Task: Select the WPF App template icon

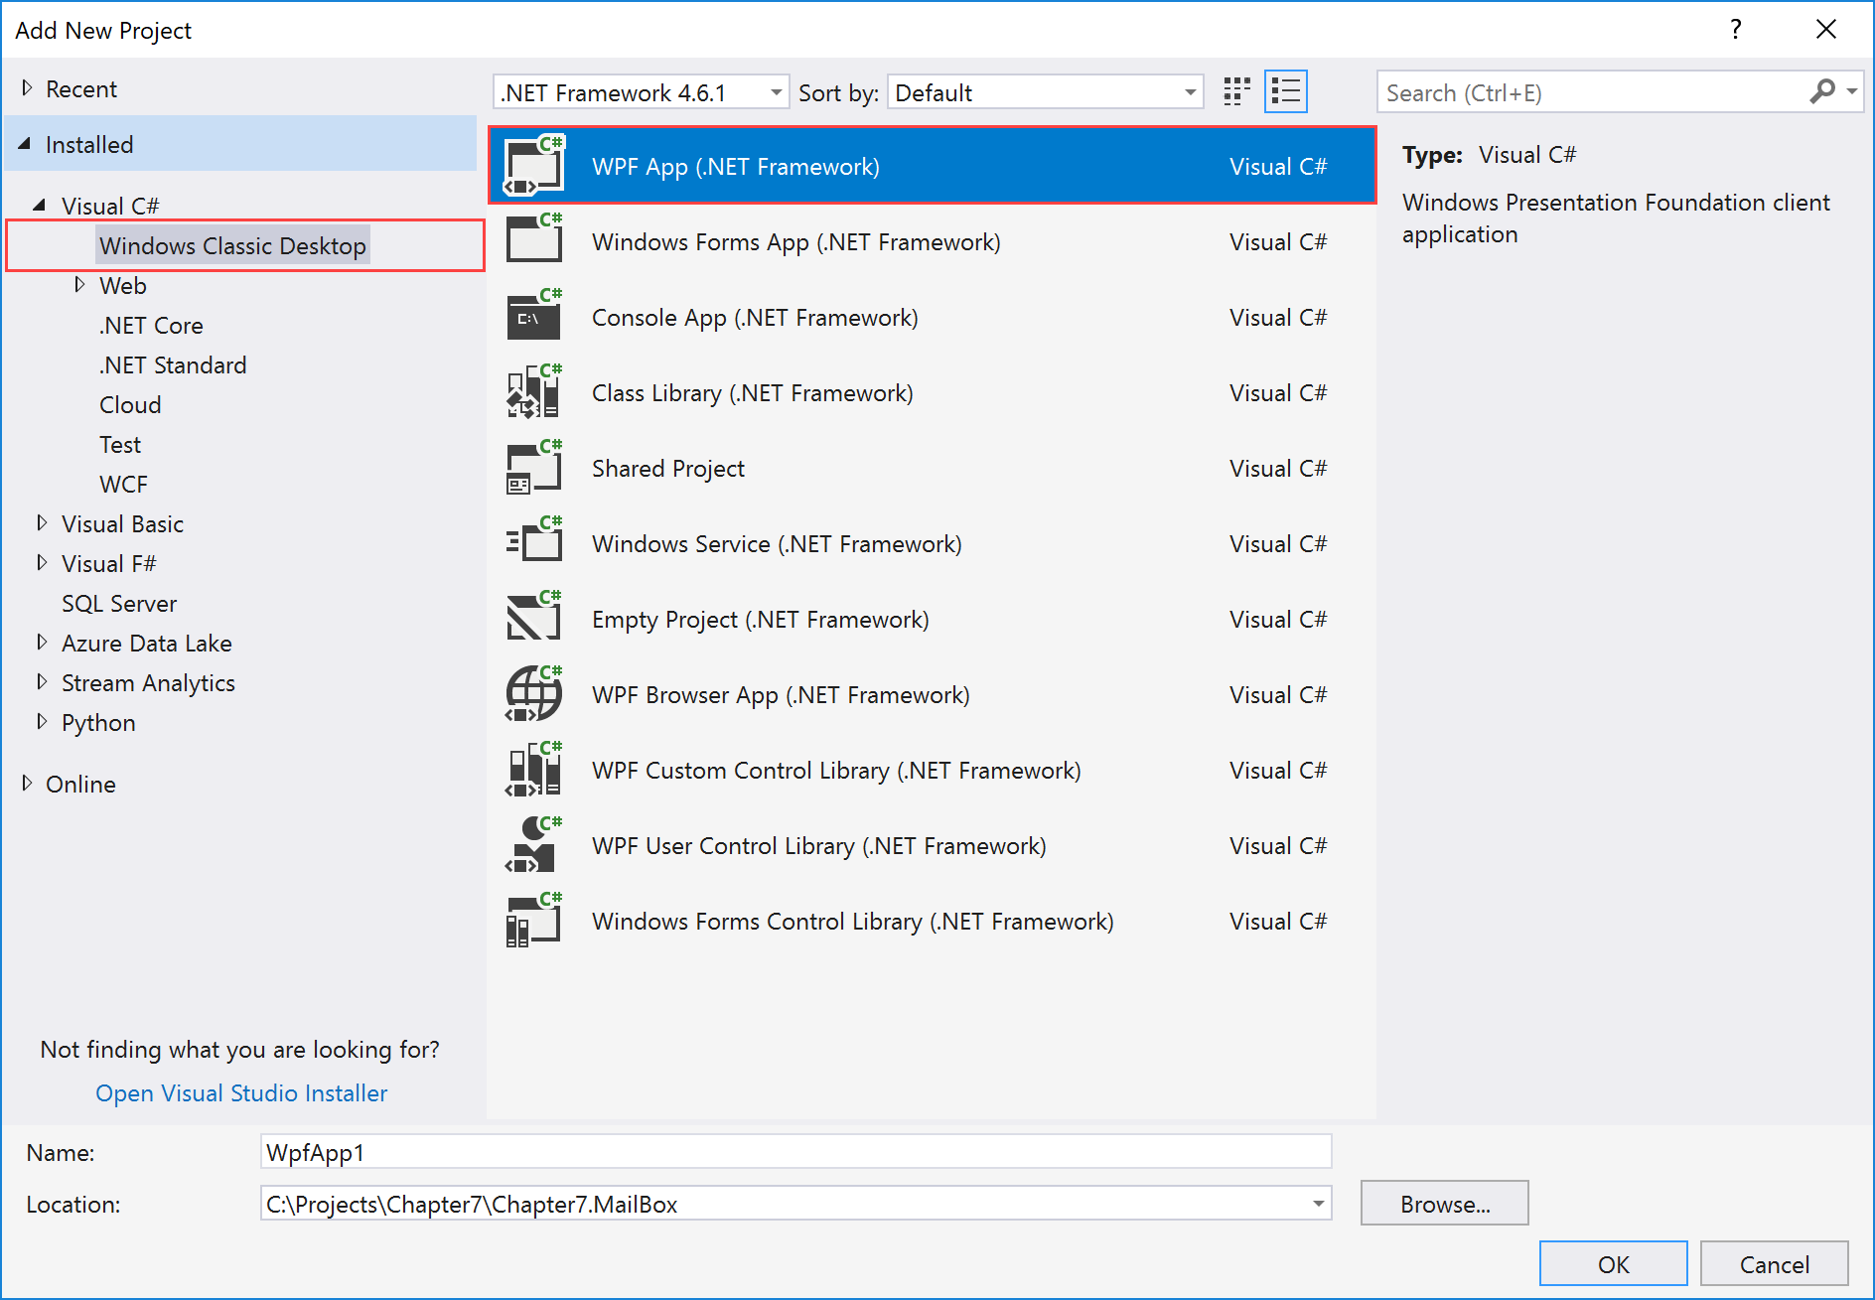Action: click(x=534, y=166)
